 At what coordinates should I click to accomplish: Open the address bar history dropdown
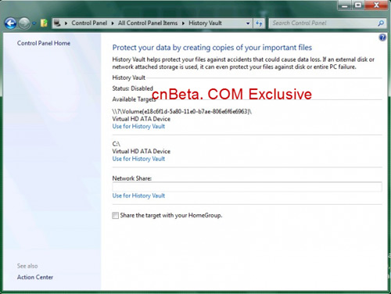click(248, 23)
